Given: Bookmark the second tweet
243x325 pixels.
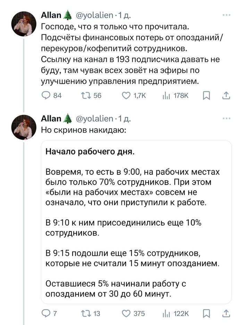Looking at the screenshot, I should pos(206,314).
